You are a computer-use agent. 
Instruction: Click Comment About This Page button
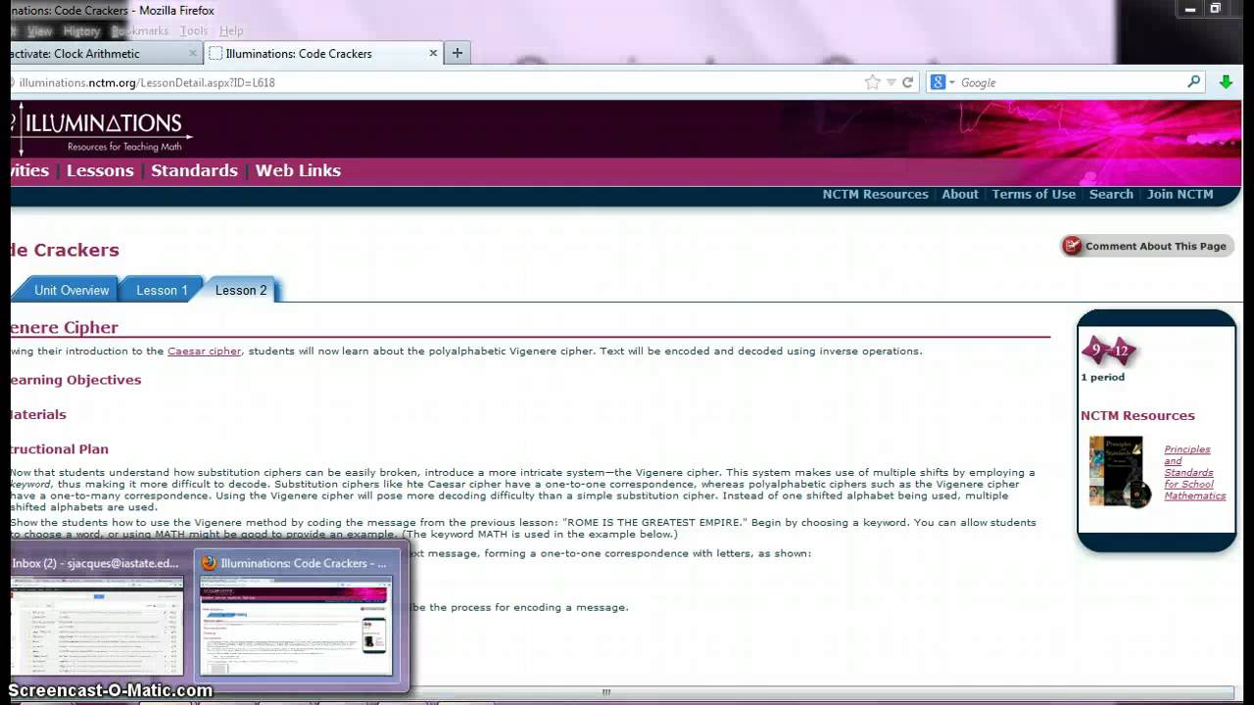pyautogui.click(x=1147, y=246)
